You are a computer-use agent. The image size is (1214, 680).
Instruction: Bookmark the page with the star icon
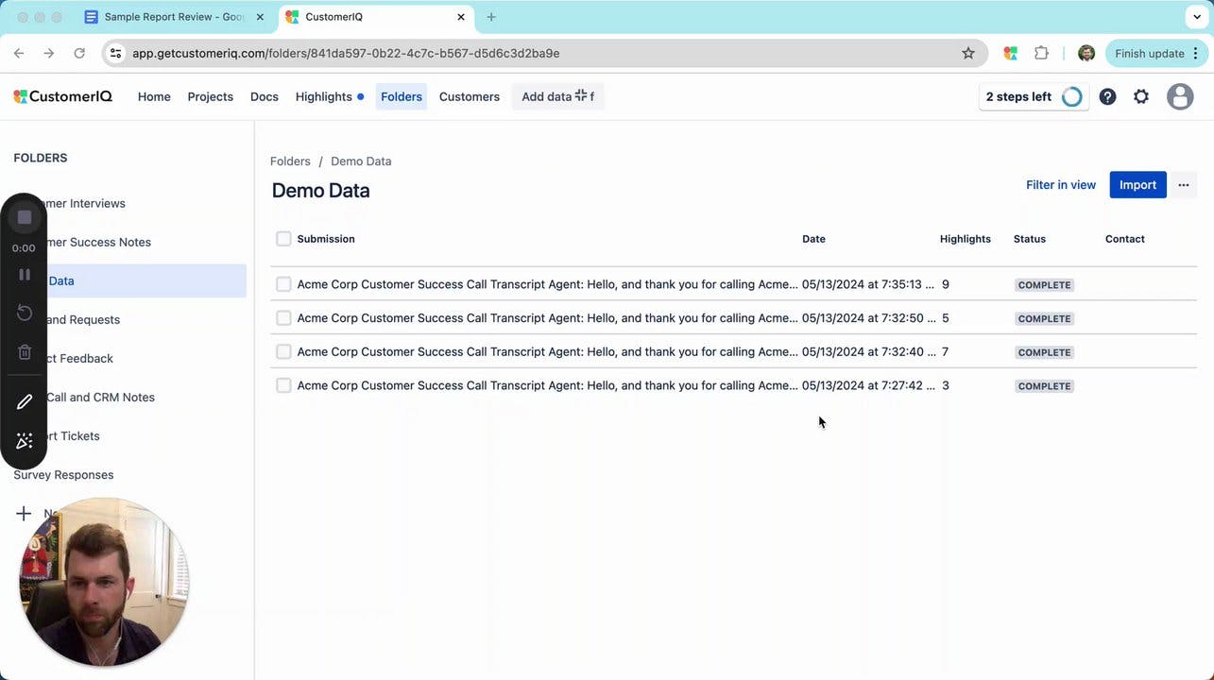click(x=968, y=54)
